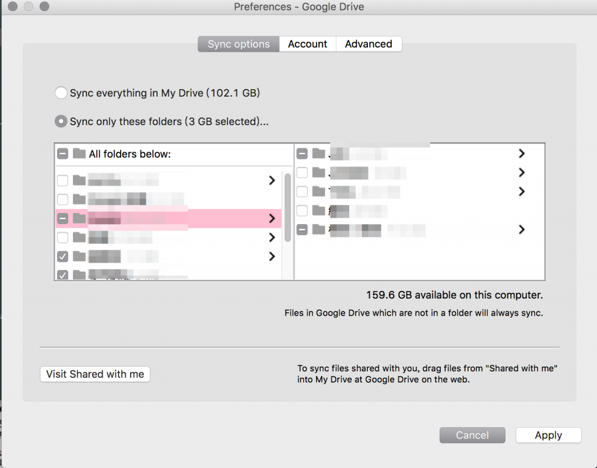597x468 pixels.
Task: Toggle the All folders below checkbox
Action: coord(63,154)
